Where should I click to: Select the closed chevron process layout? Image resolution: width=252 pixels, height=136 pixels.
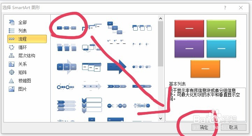coord(142,86)
